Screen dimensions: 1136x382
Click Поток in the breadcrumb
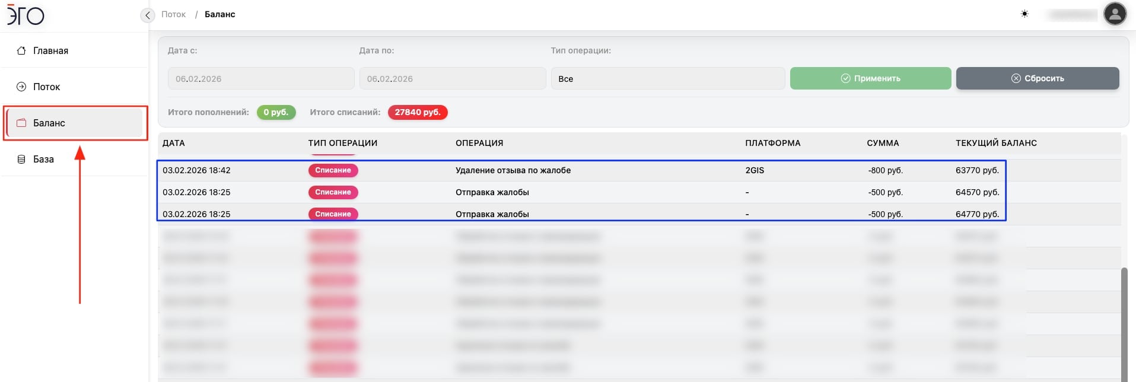tap(173, 14)
